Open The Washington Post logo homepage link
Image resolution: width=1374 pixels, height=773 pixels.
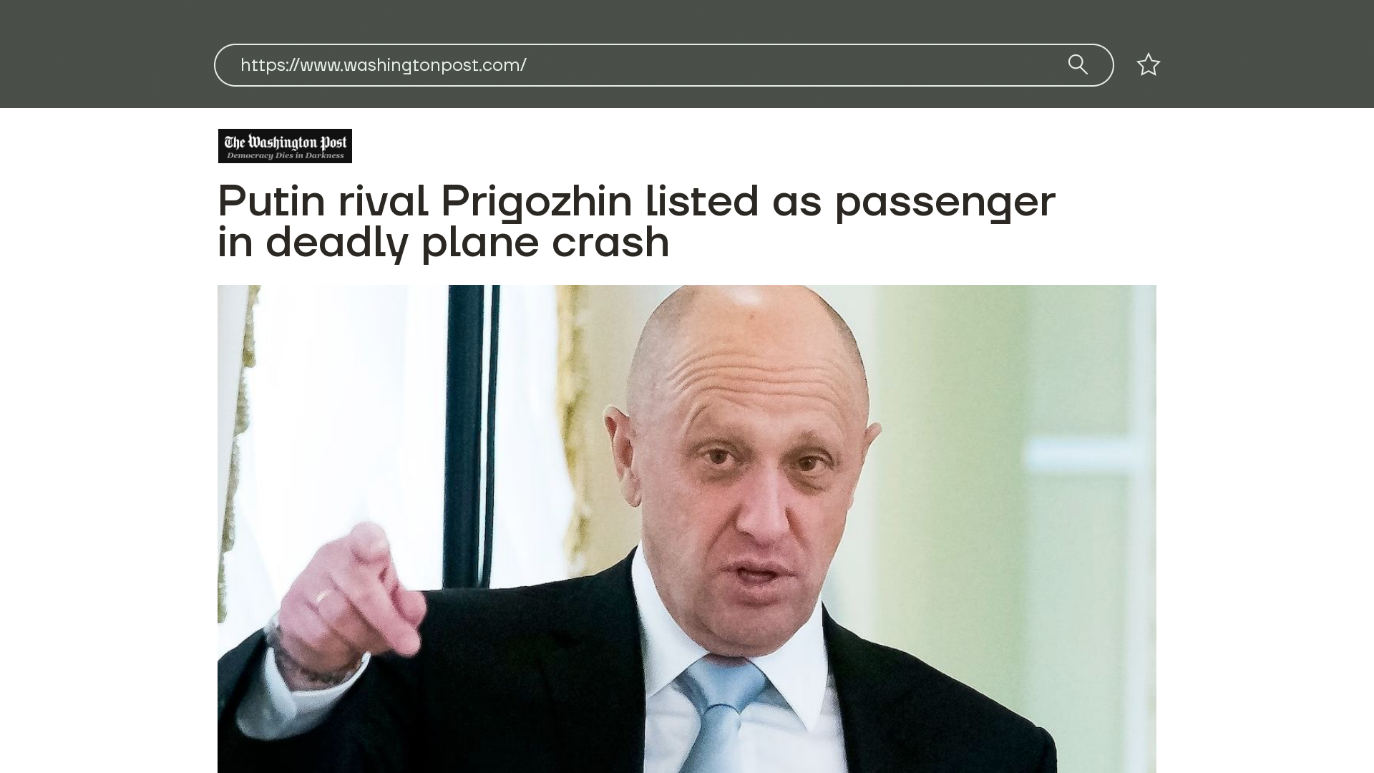click(x=285, y=146)
